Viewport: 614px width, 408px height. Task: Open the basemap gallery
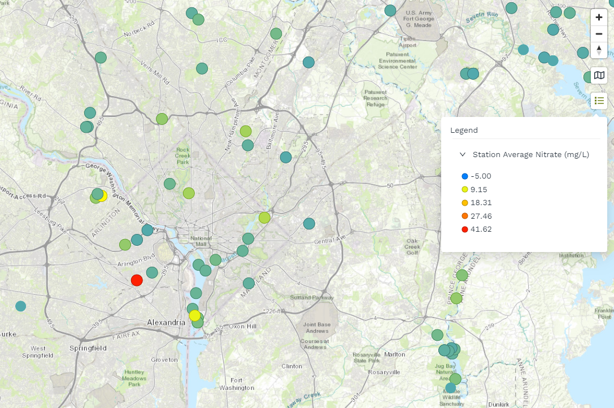click(599, 76)
